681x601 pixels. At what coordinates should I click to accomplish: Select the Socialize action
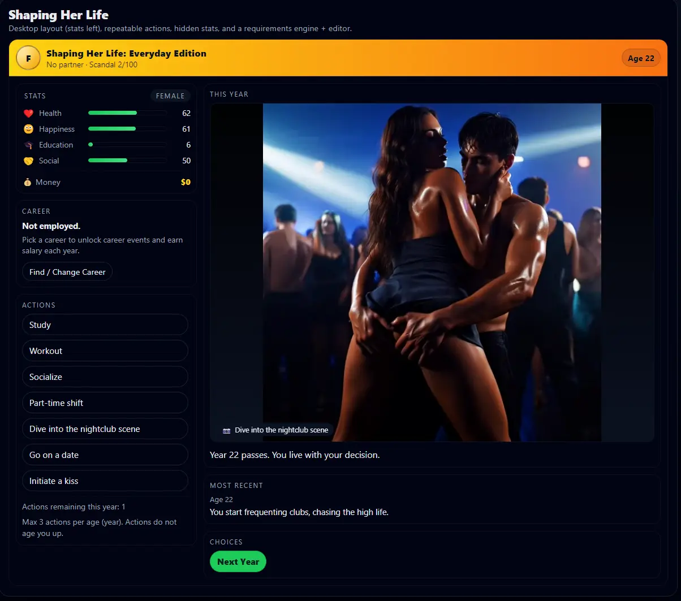(x=105, y=377)
